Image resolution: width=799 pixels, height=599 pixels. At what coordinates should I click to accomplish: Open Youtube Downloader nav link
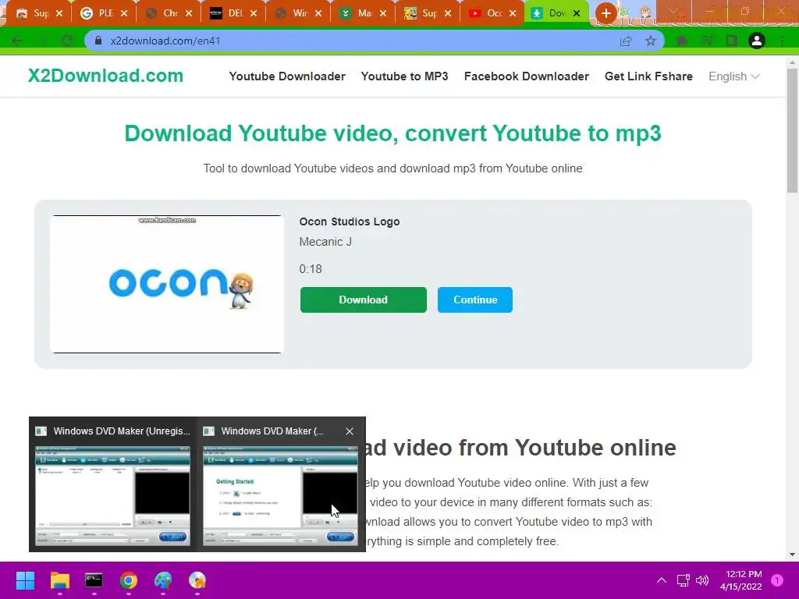[287, 76]
